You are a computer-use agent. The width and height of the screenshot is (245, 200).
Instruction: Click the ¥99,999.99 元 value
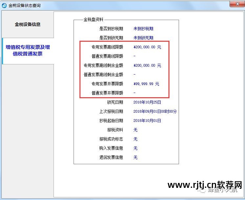[x=146, y=84]
